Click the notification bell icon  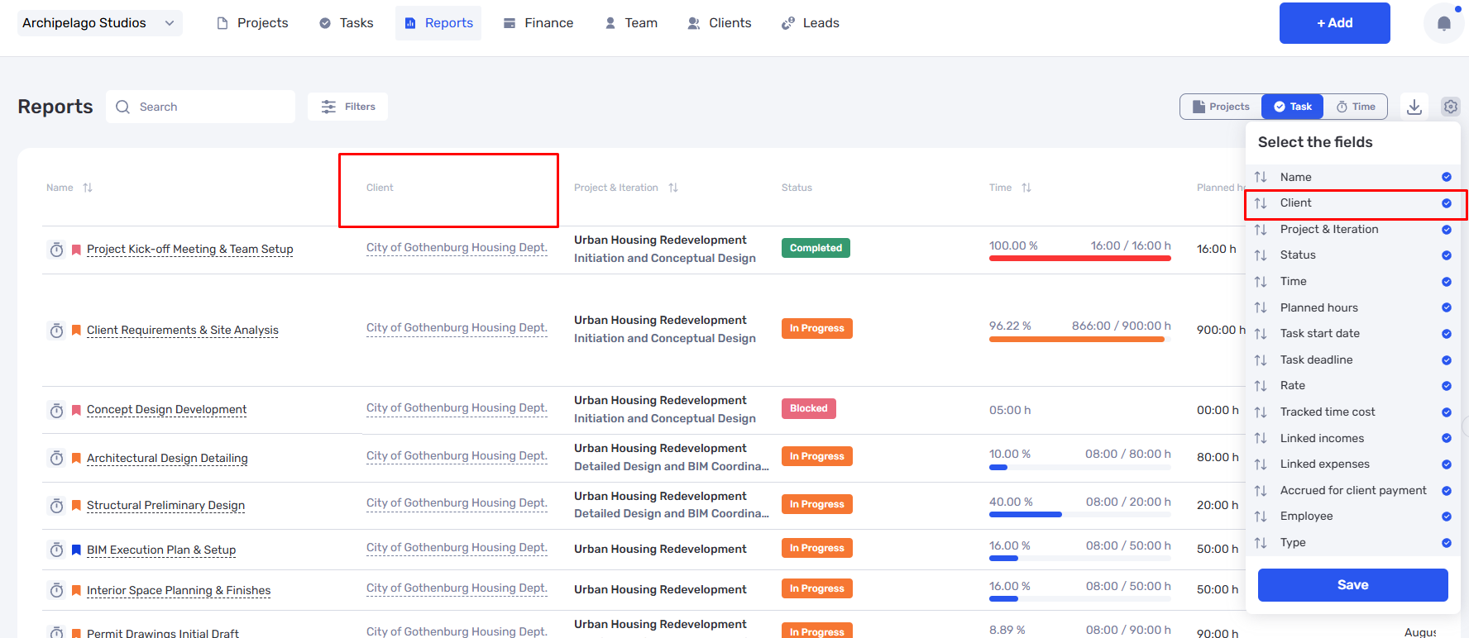point(1443,23)
